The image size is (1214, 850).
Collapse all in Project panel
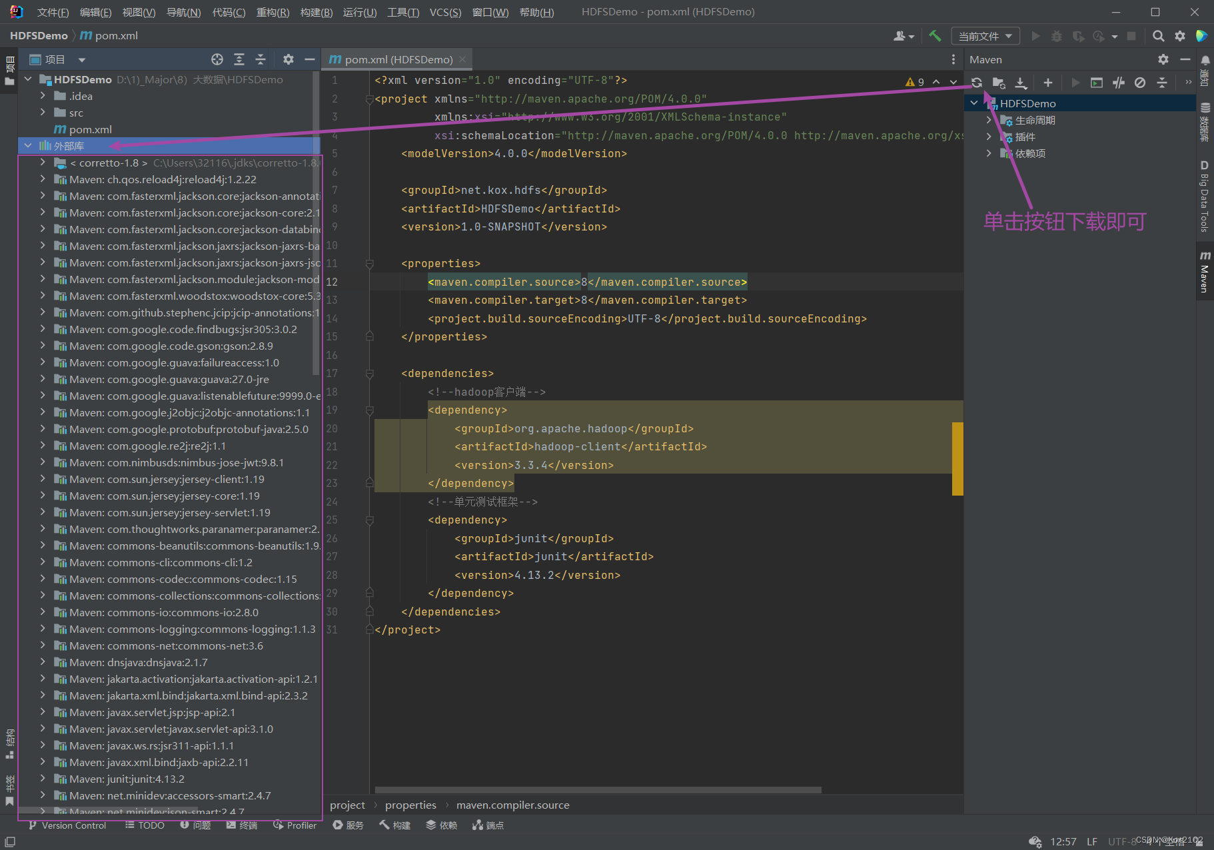pos(261,59)
